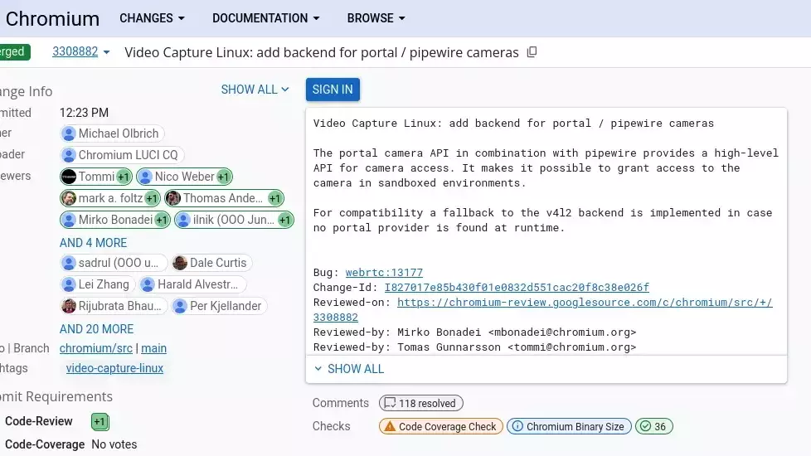This screenshot has width=811, height=456.
Task: Click Rijubrata Bhau... avatar photo
Action: 68,306
